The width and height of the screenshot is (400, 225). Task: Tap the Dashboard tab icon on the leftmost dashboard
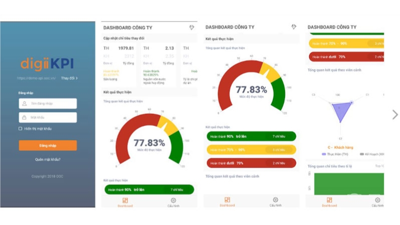(x=125, y=200)
